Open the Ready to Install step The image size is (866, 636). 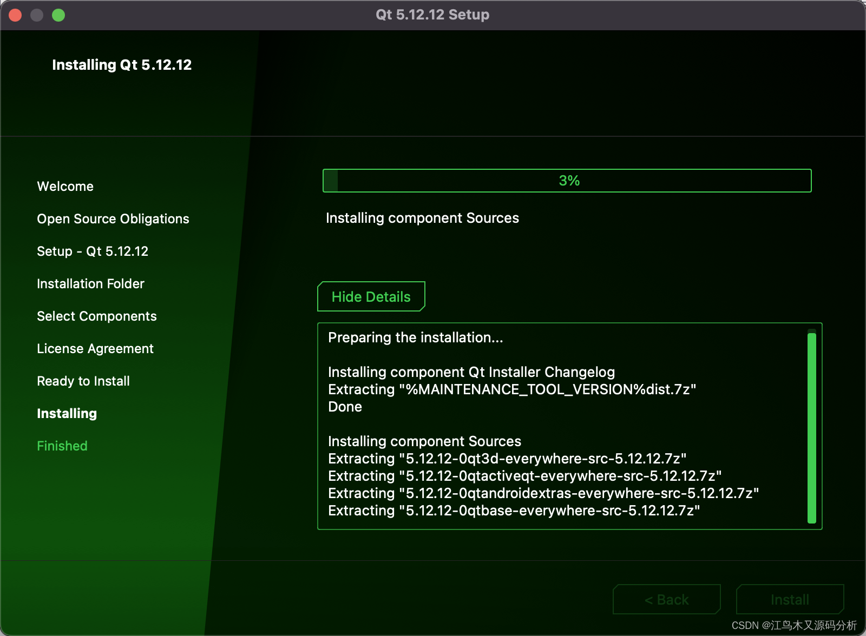(83, 381)
